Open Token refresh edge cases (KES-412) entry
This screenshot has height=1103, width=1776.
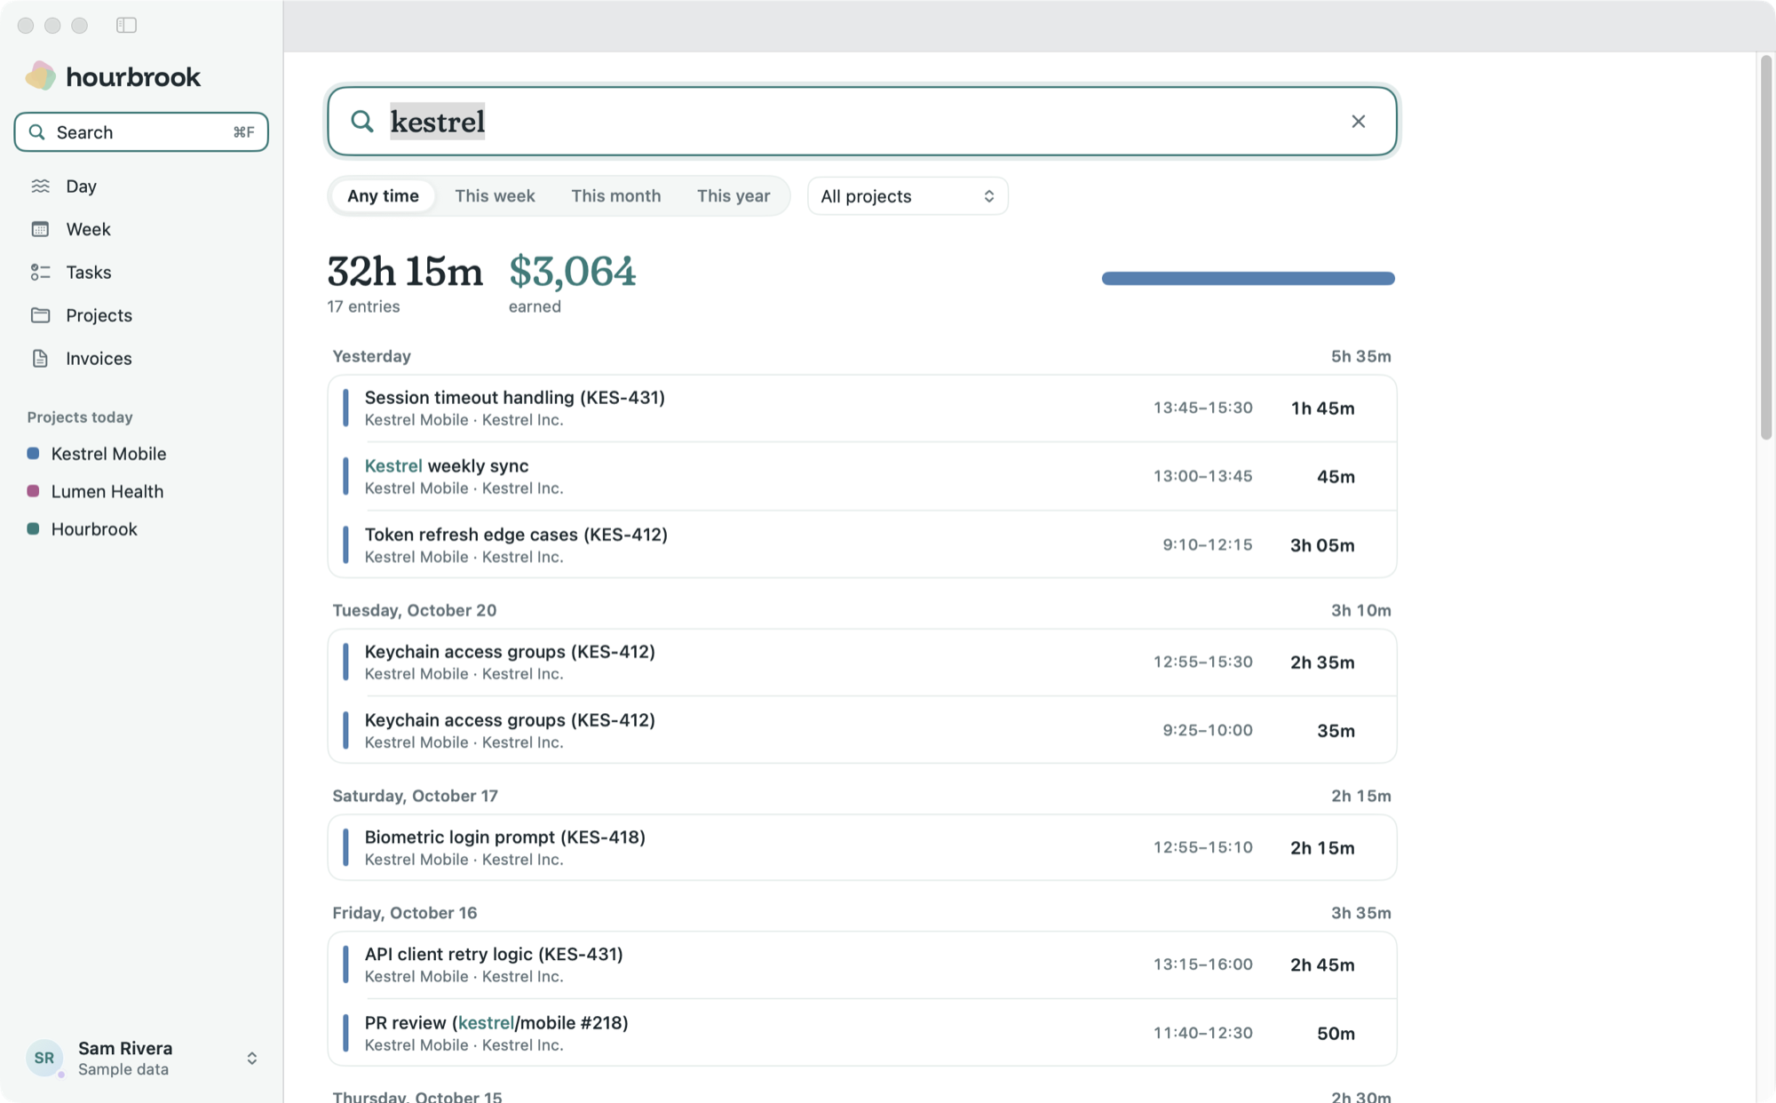[x=861, y=544]
